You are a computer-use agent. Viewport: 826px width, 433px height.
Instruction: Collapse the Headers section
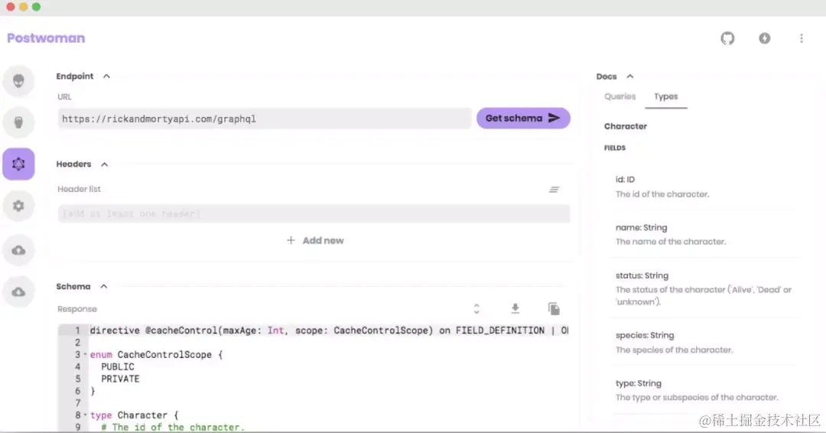click(x=104, y=164)
